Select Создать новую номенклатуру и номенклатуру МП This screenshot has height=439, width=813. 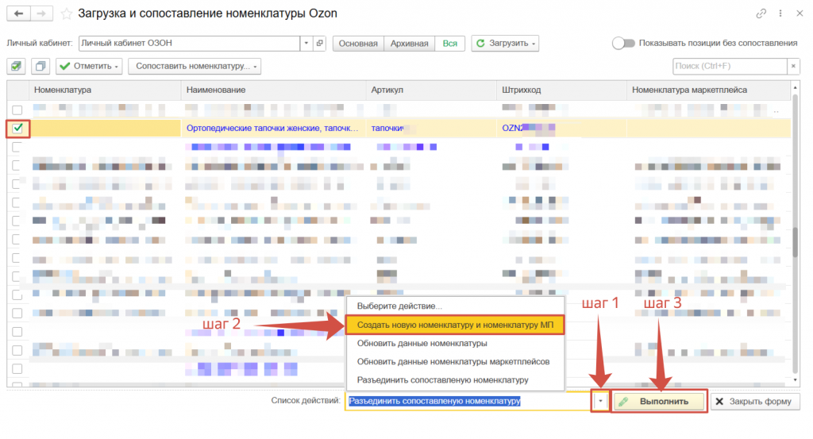(x=454, y=325)
